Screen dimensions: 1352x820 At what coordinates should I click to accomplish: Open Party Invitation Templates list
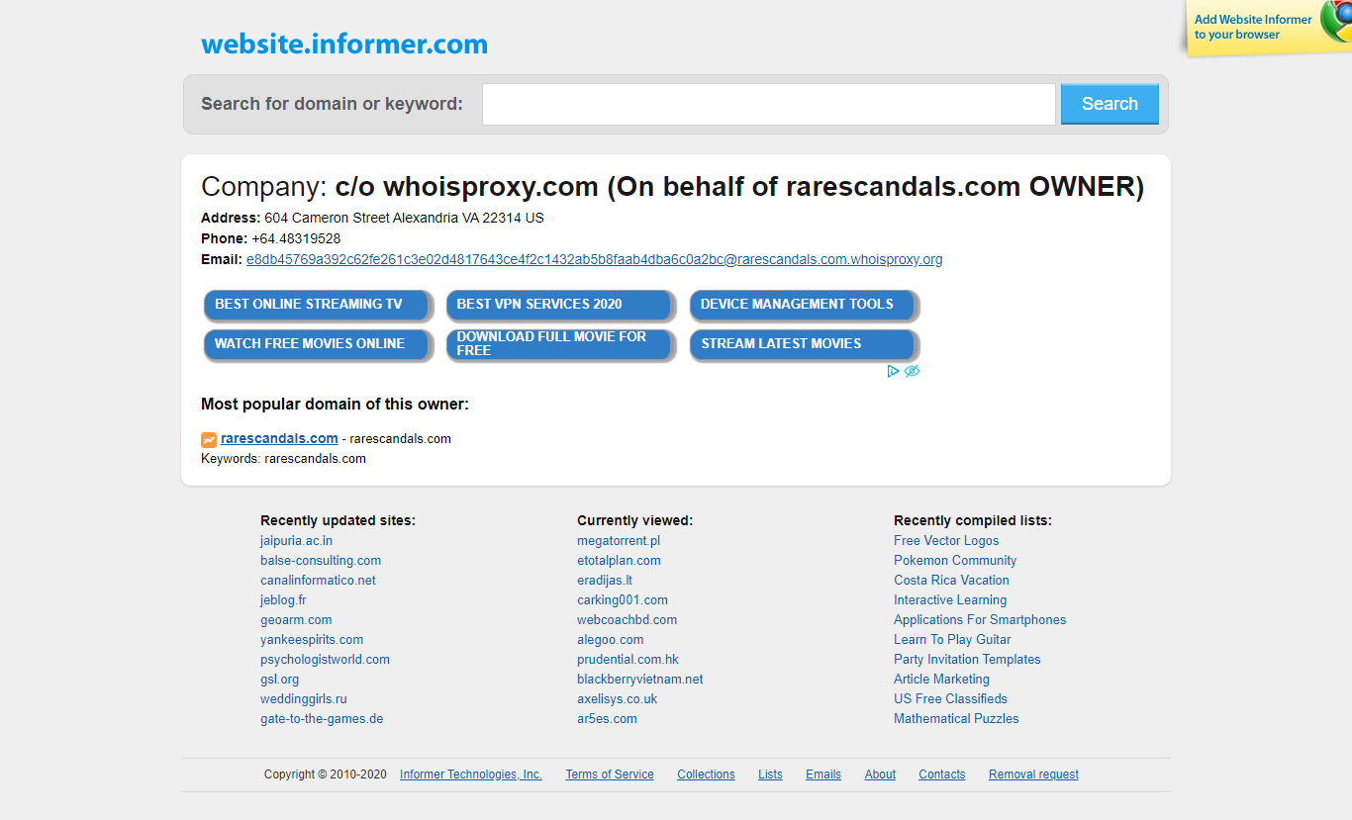pos(967,660)
